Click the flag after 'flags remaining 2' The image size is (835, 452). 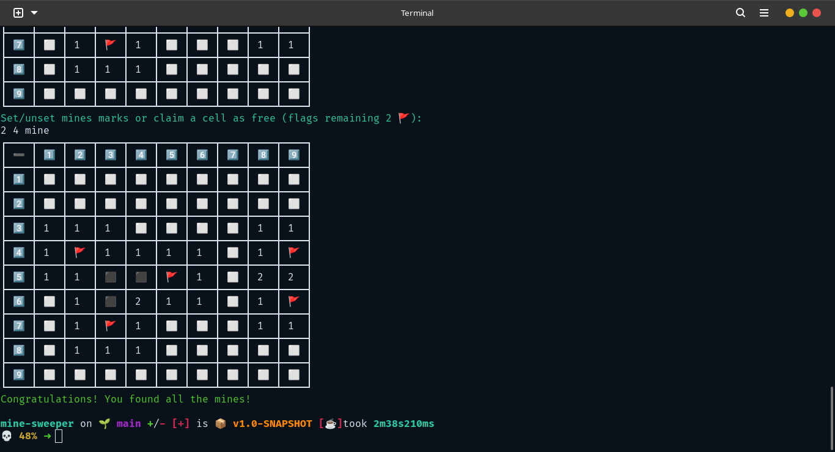tap(403, 118)
